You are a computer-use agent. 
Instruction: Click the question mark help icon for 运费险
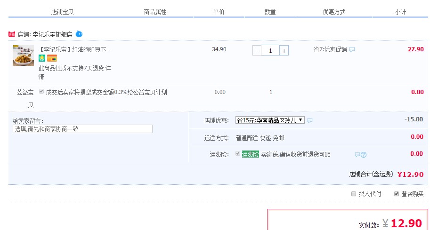[x=364, y=155]
